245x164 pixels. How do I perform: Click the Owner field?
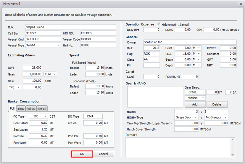coord(190,42)
